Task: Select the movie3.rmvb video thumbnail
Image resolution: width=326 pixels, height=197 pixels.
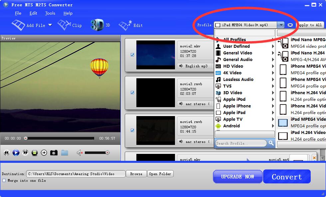Action: [156, 93]
